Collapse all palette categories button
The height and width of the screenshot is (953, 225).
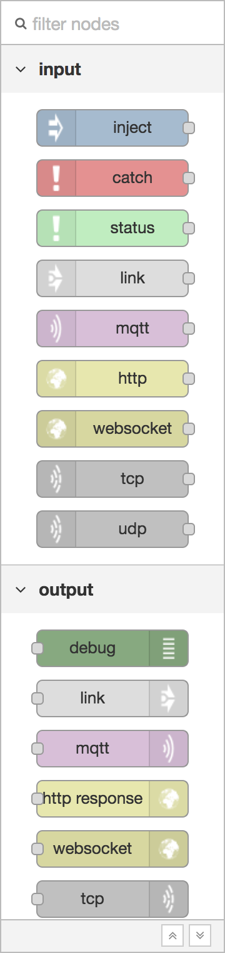(x=173, y=935)
